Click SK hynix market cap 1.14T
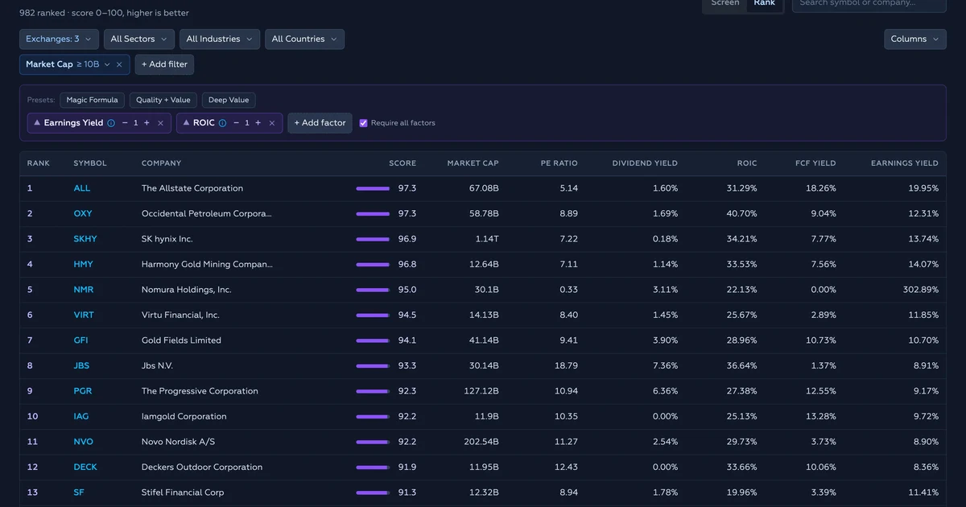This screenshot has width=966, height=507. coord(487,239)
